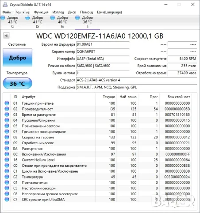Select drive D: status orb at 41 °C
Screen dimensions: 200x213
(x=27, y=18)
